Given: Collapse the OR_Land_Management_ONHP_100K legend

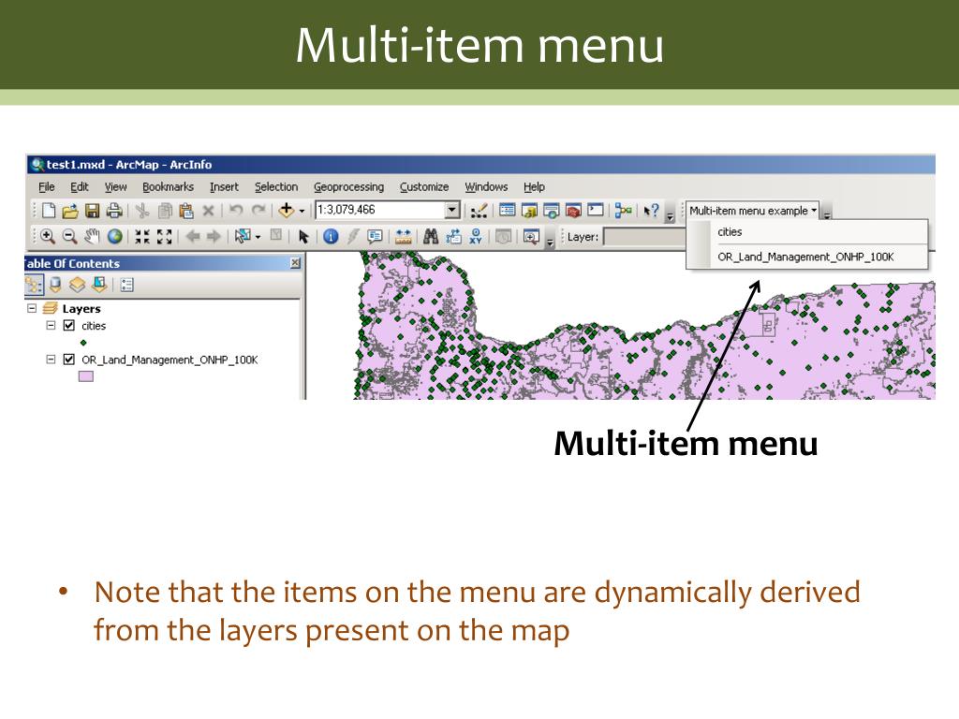Looking at the screenshot, I should coord(51,359).
